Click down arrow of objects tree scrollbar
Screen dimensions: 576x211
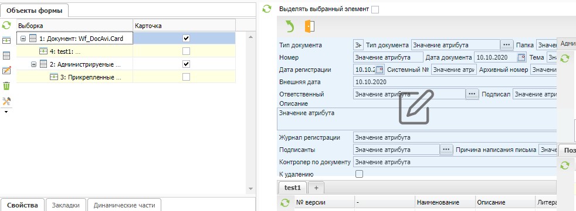(250, 188)
